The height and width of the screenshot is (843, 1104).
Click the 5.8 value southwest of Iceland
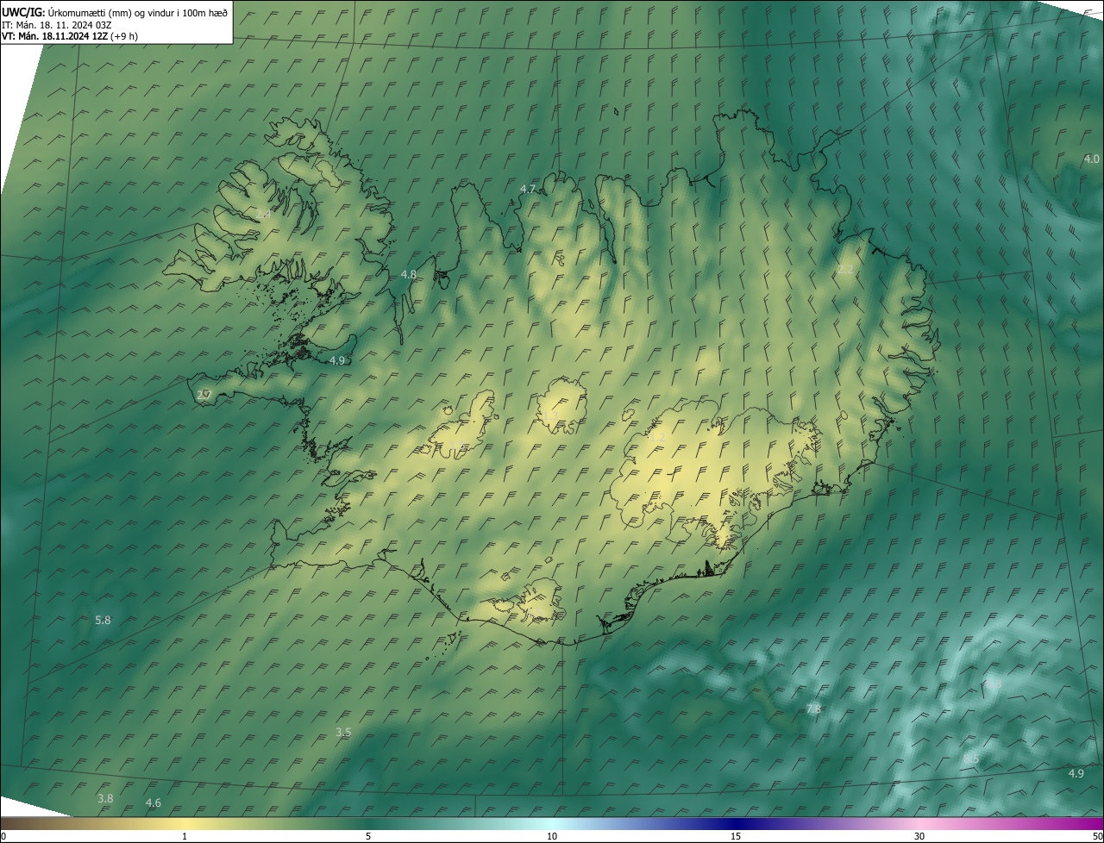click(x=103, y=620)
